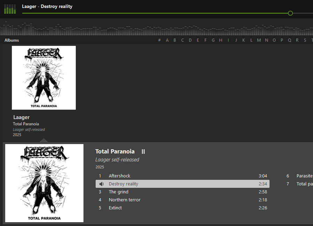Image resolution: width=313 pixels, height=226 pixels.
Task: Play track 6 Parasite
Action: [x=304, y=176]
